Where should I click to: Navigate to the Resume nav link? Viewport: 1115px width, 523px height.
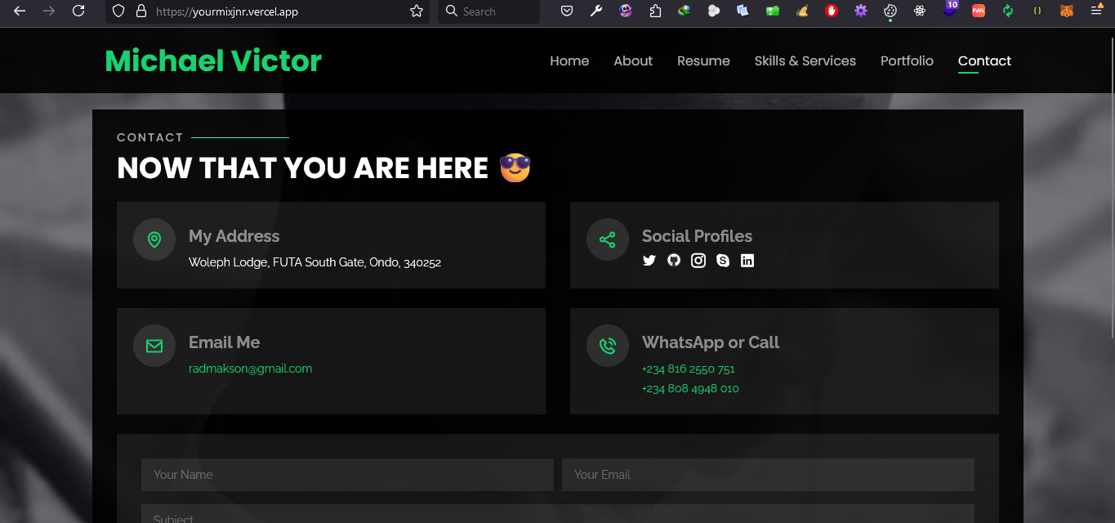click(703, 60)
